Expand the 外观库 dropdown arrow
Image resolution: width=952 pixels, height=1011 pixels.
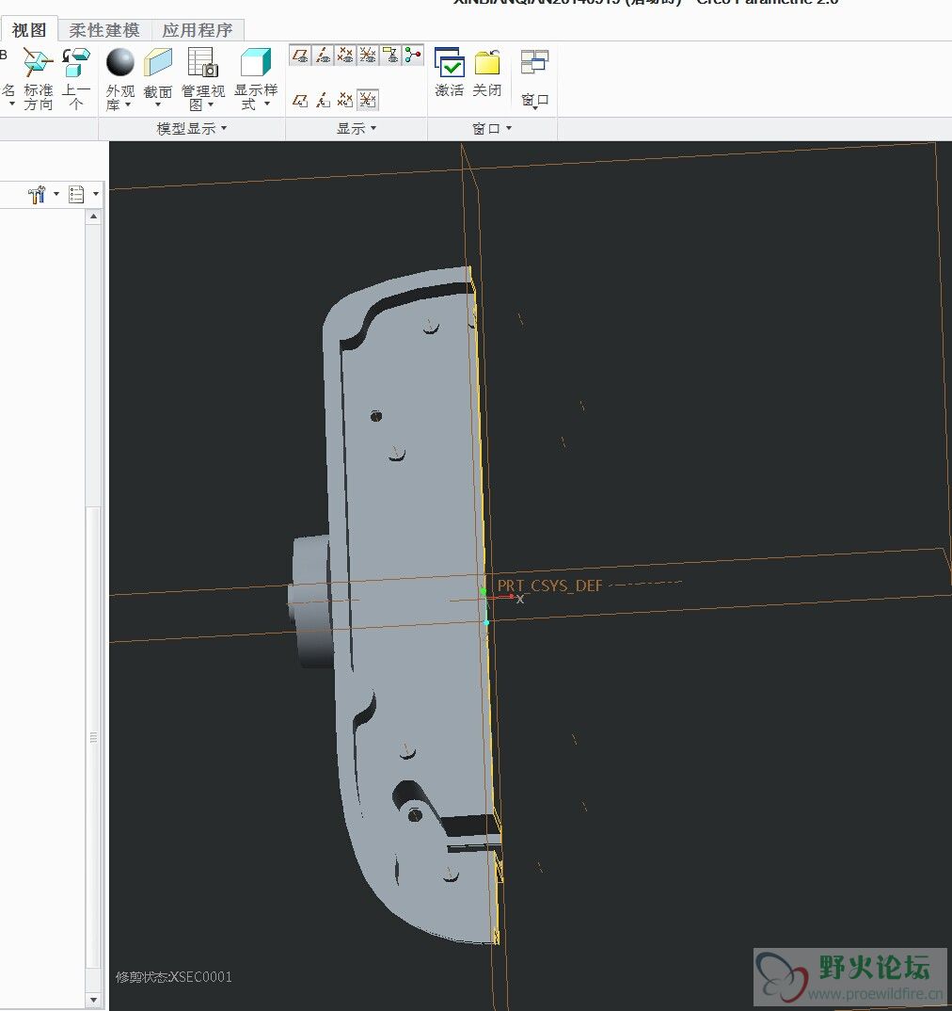[x=128, y=105]
